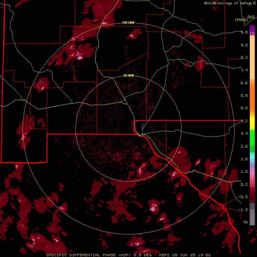Click the 9.0 scale label
This screenshot has height=257, width=257.
(x=244, y=45)
